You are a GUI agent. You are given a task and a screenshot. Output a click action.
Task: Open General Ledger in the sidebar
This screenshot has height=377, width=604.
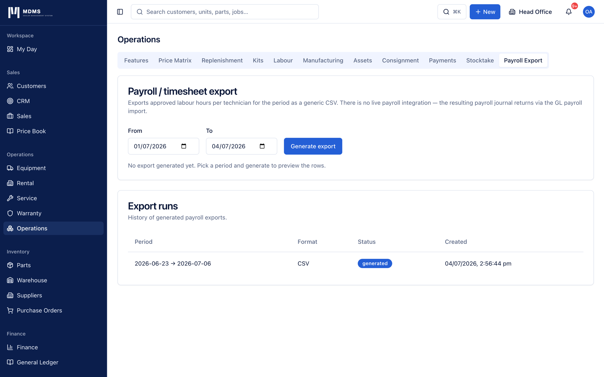click(53, 362)
